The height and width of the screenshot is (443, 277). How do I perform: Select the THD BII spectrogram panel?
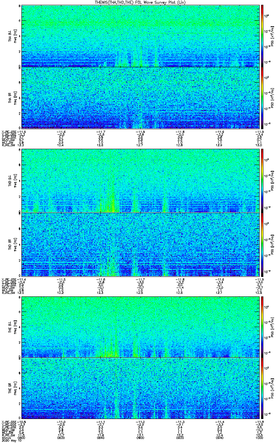(140, 244)
